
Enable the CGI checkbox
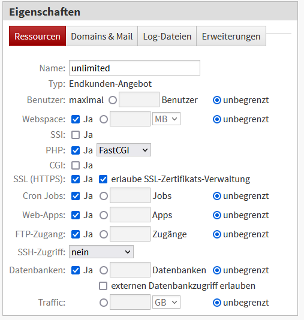pos(76,165)
